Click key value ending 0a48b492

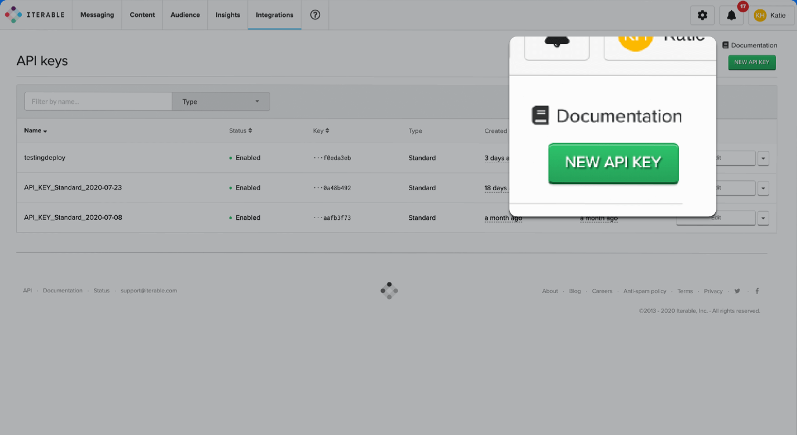point(332,188)
